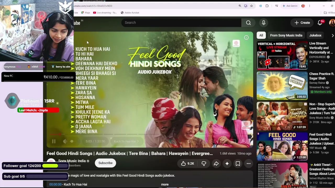Image resolution: width=335 pixels, height=188 pixels.
Task: Click the EXPOSUREEE channel name
Action: coord(318,57)
